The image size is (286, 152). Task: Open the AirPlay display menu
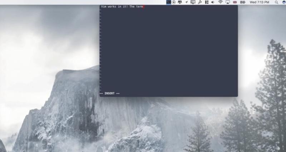click(x=228, y=2)
